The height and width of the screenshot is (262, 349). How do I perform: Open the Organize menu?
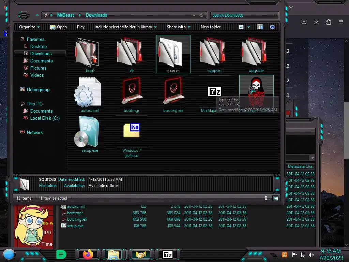(29, 27)
